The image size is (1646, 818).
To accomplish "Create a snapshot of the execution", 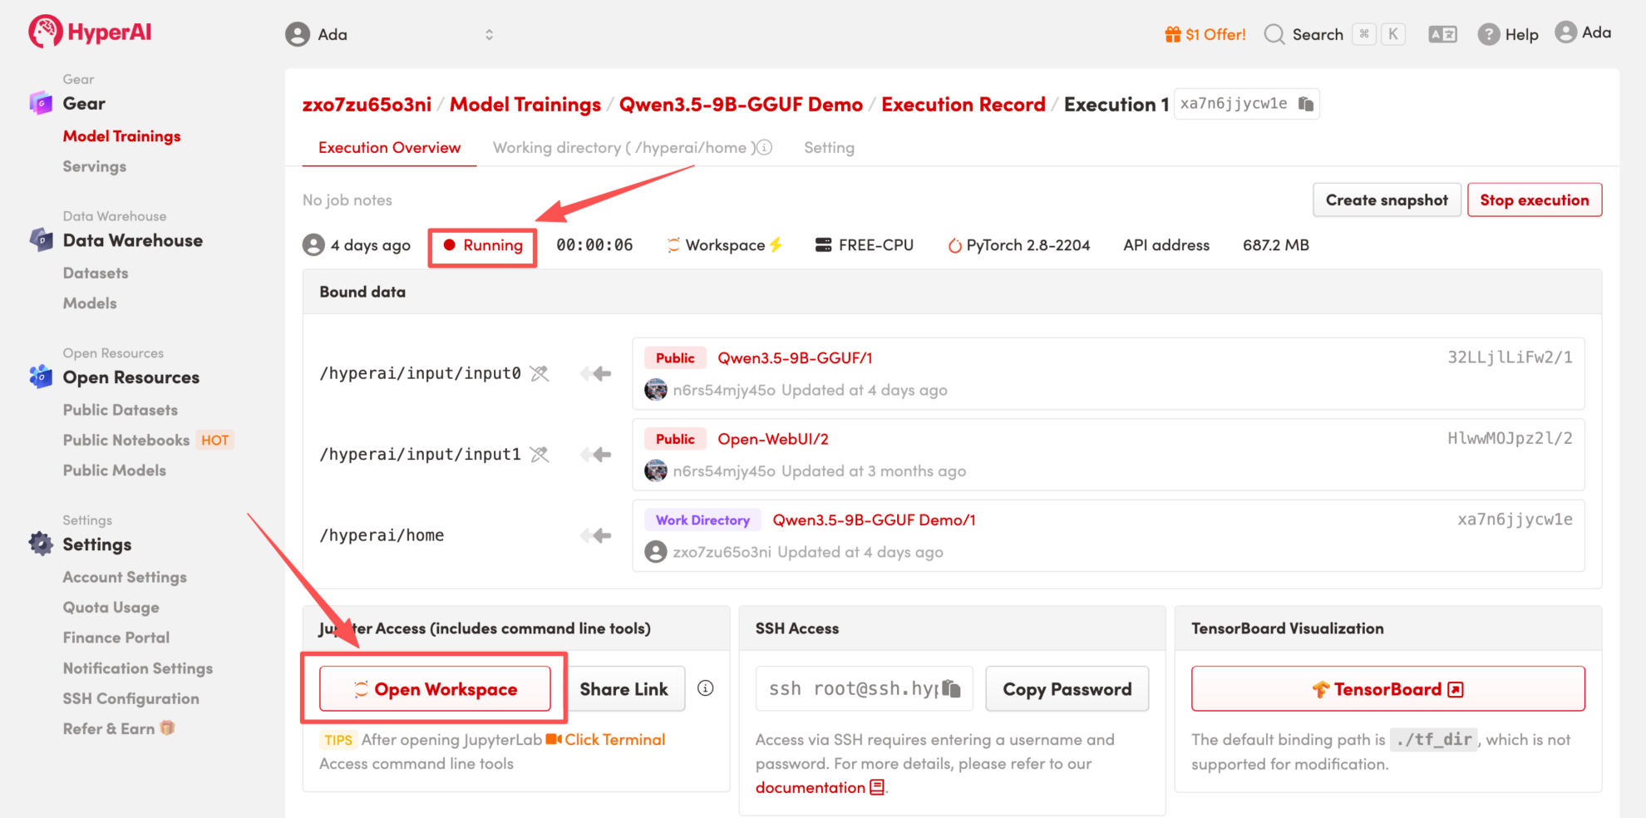I will [x=1386, y=200].
